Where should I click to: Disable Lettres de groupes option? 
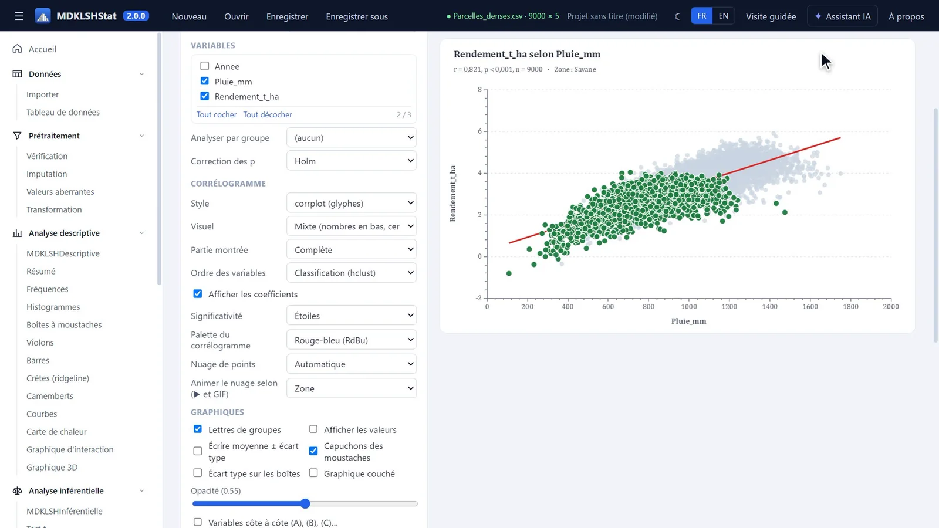pos(198,429)
